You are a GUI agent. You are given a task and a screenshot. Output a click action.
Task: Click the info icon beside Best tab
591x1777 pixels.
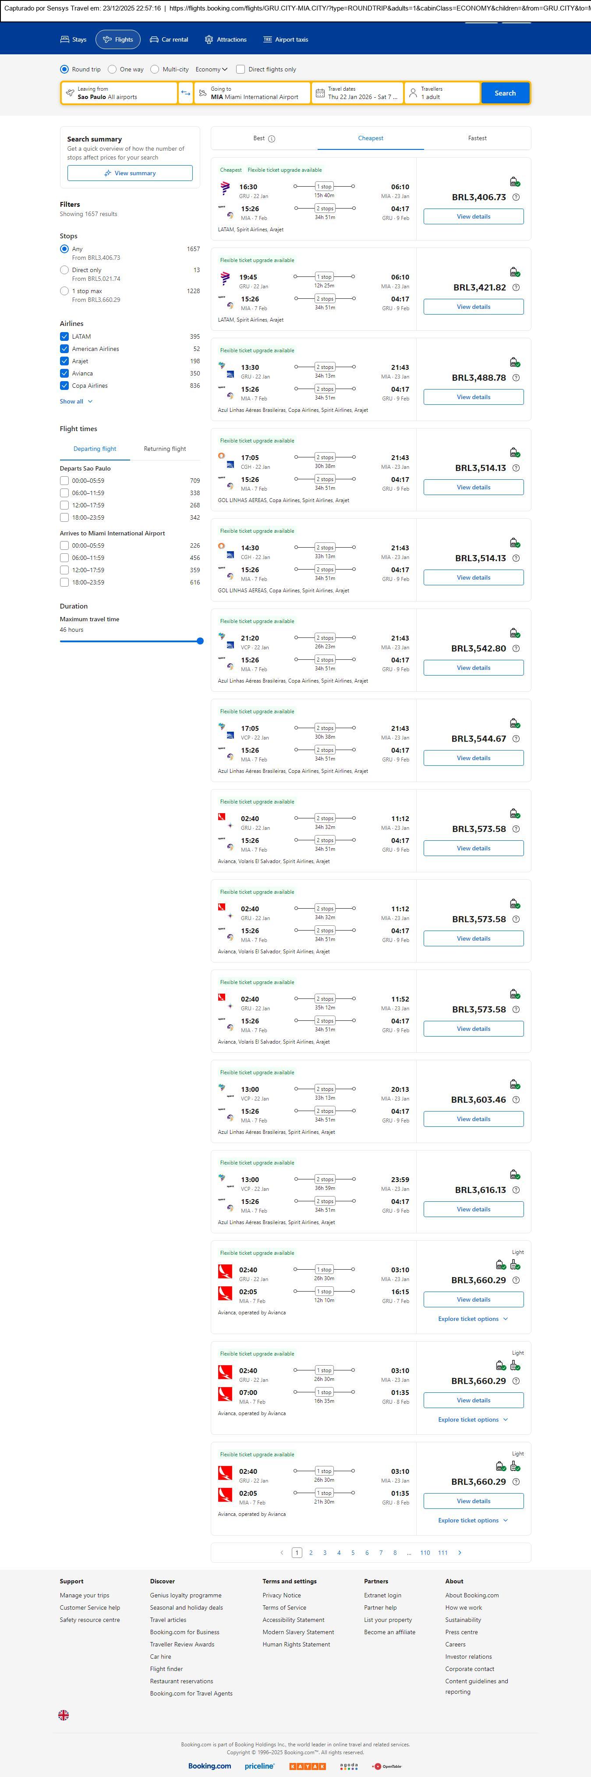272,138
